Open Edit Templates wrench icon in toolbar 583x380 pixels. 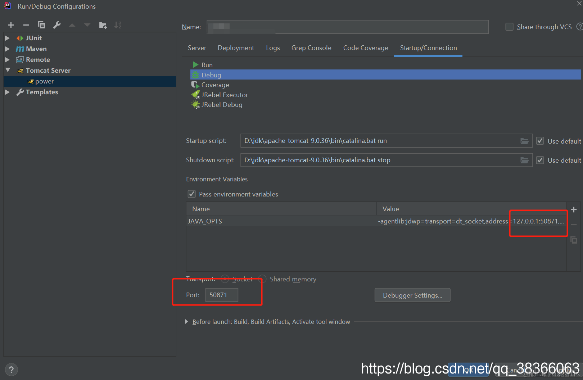[x=57, y=25]
